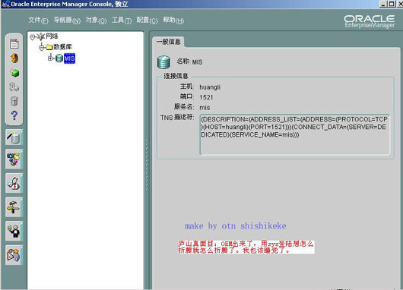Open the Tools (工具) menu
Screen dimensions: 403x290
pyautogui.click(x=122, y=20)
